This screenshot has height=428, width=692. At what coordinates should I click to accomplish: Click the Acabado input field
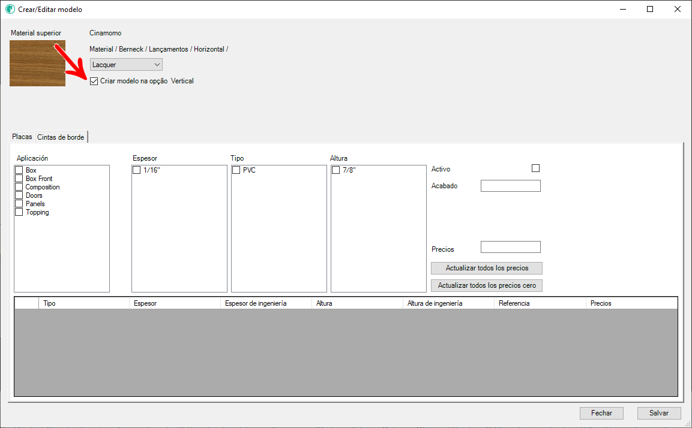point(511,186)
